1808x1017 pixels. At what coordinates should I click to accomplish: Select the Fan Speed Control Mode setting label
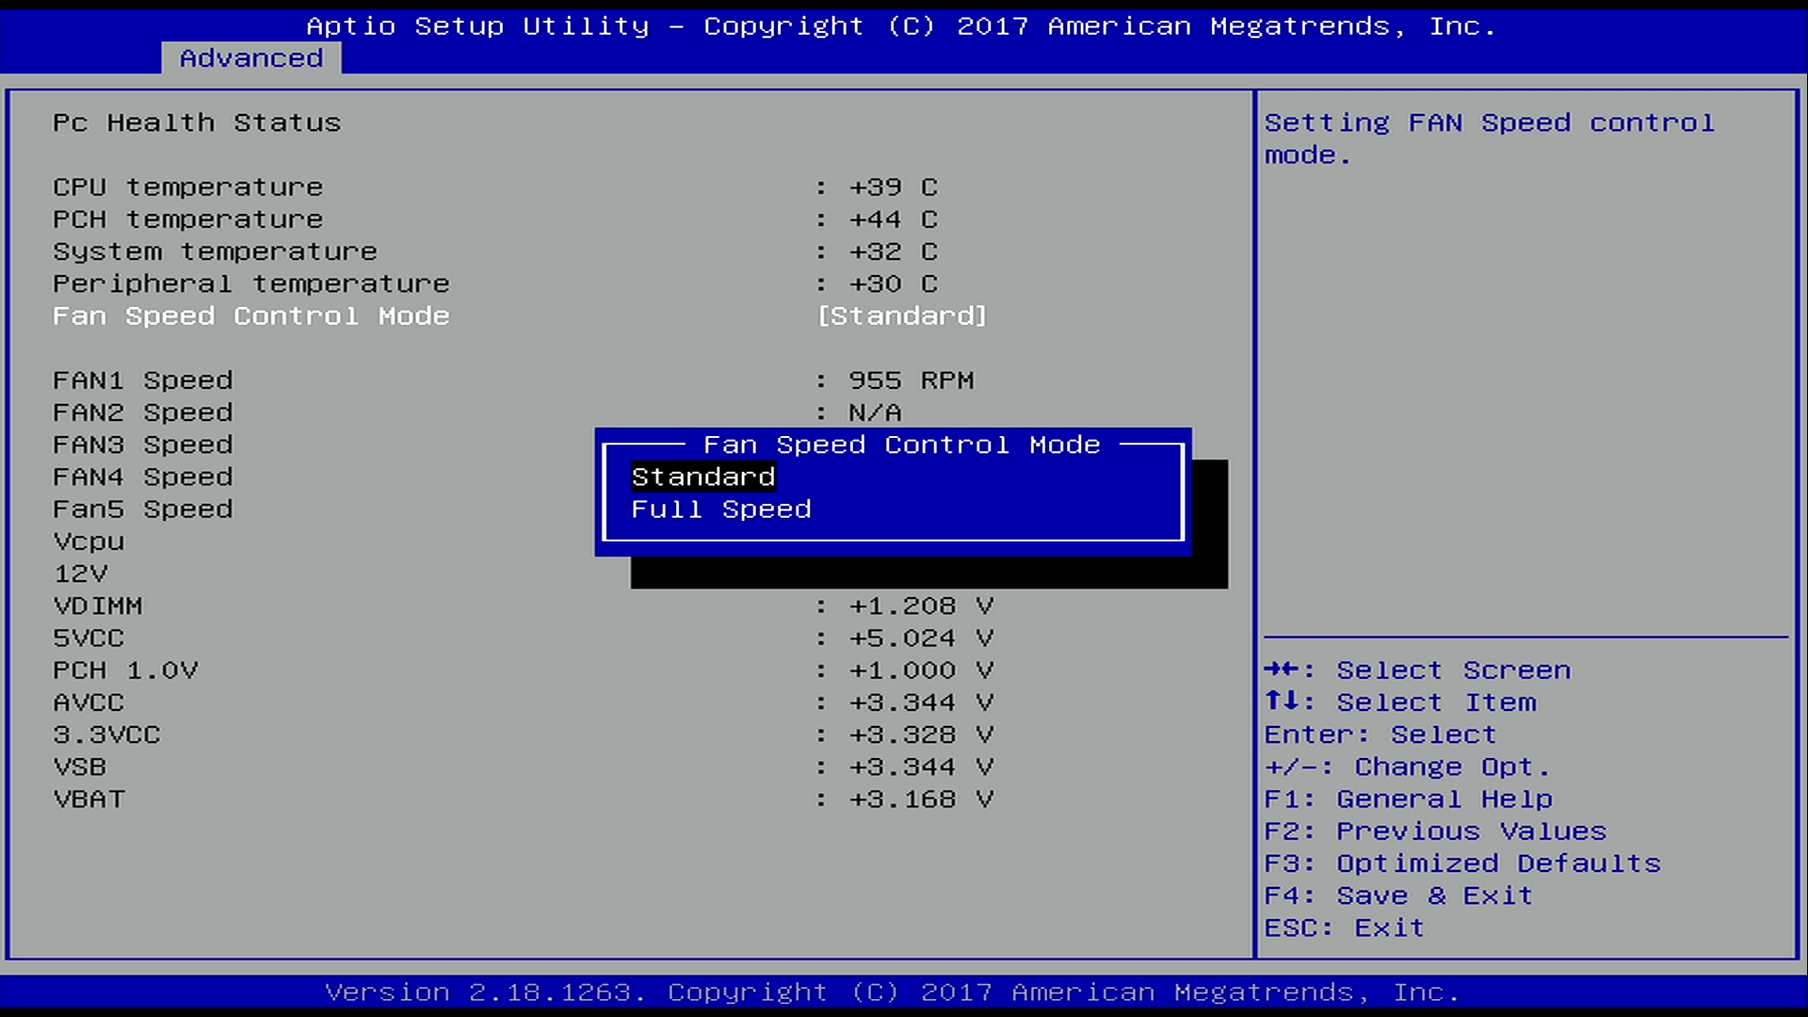pyautogui.click(x=250, y=316)
